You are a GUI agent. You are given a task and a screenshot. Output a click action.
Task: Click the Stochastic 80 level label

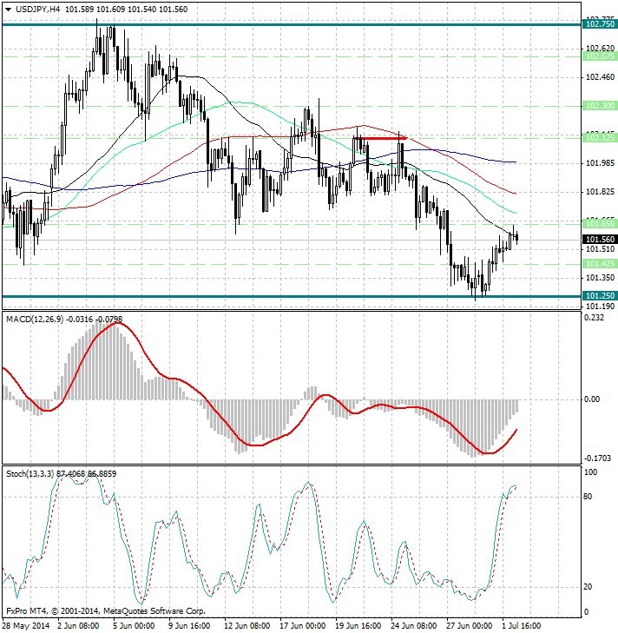588,497
